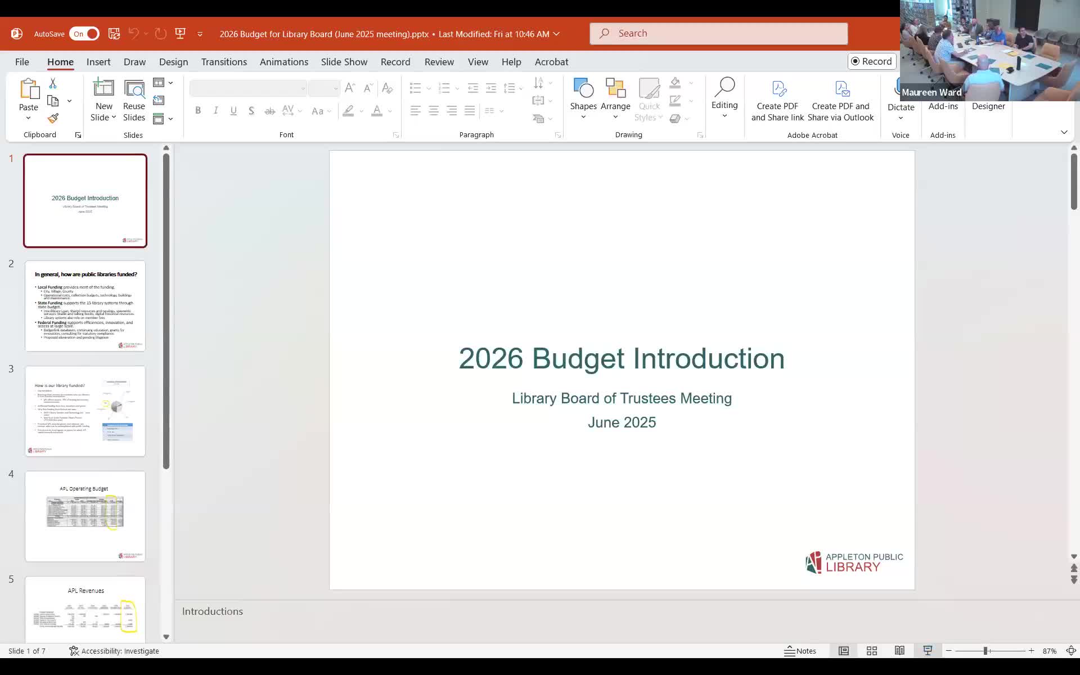Click Create PDF and Share link
The image size is (1080, 675).
pos(777,100)
